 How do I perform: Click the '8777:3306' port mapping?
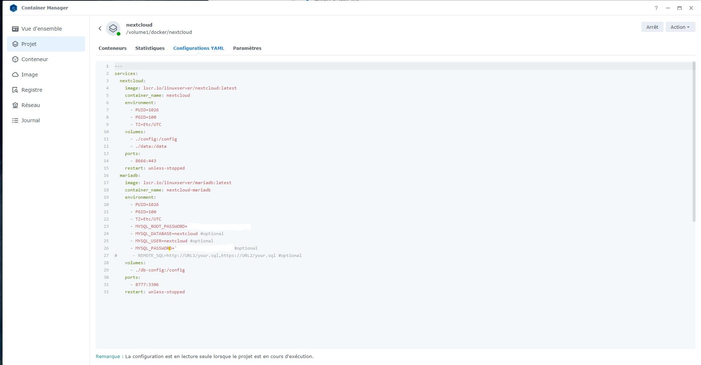(147, 285)
